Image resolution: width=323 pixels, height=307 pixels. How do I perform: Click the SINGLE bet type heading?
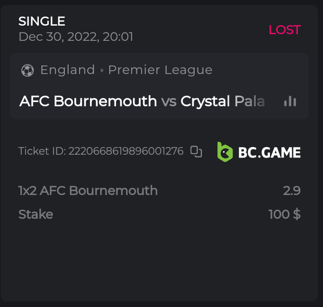(42, 21)
